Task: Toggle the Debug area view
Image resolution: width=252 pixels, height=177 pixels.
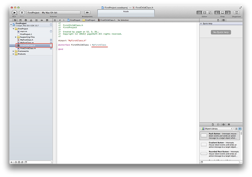Action: point(223,13)
